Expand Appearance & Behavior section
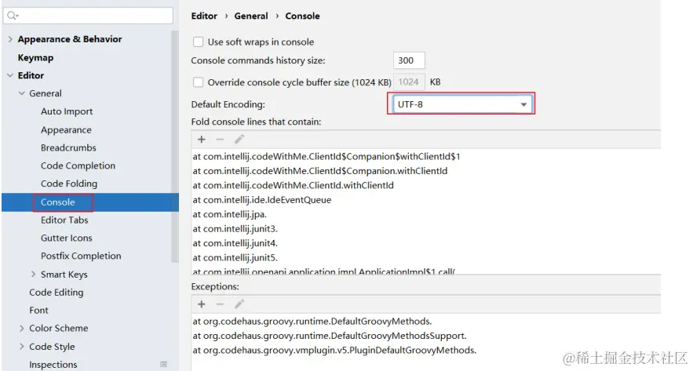 (x=10, y=39)
